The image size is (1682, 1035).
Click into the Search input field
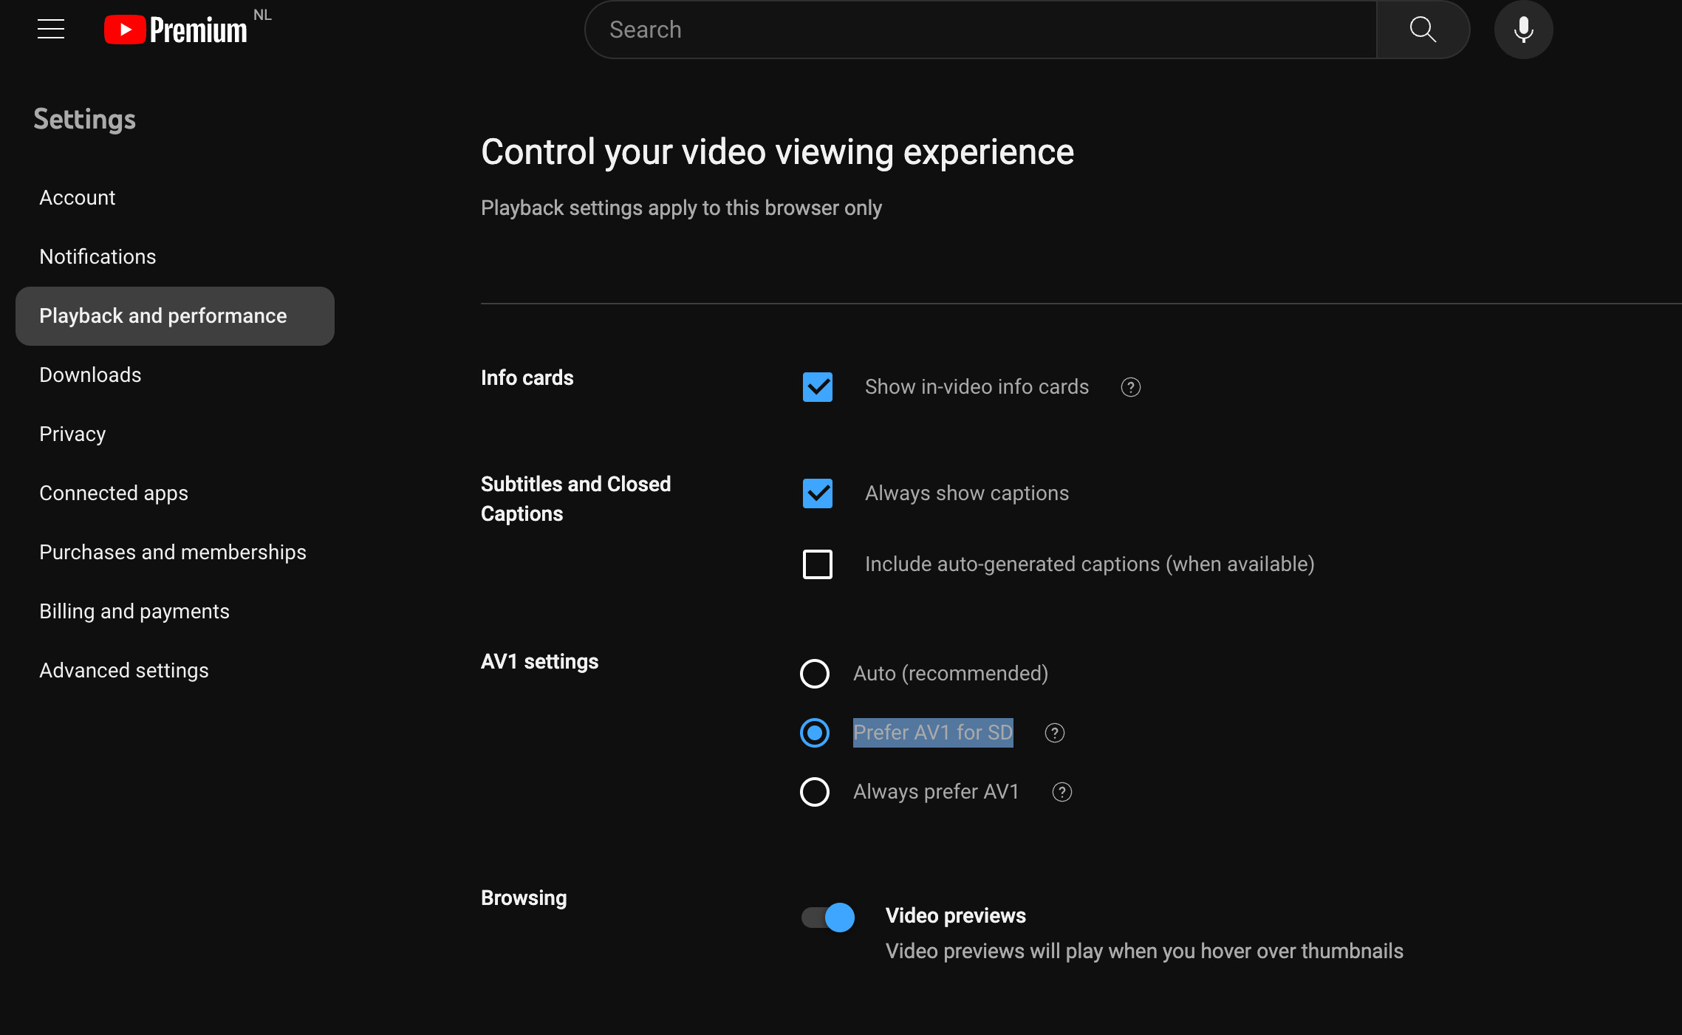(982, 30)
